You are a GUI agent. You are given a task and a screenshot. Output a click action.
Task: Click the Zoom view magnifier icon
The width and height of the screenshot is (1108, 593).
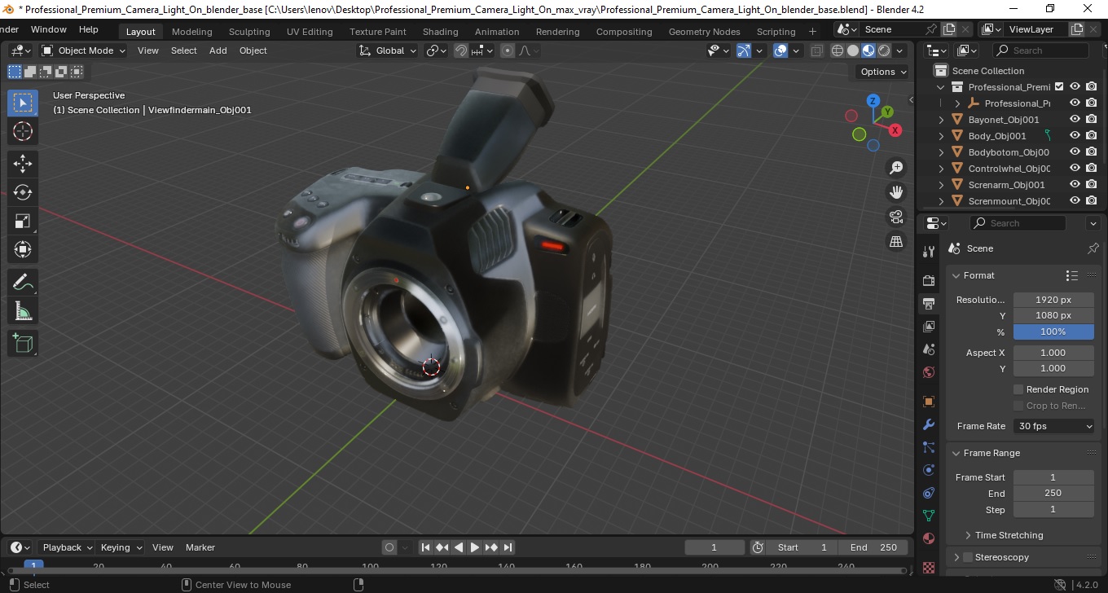point(896,168)
